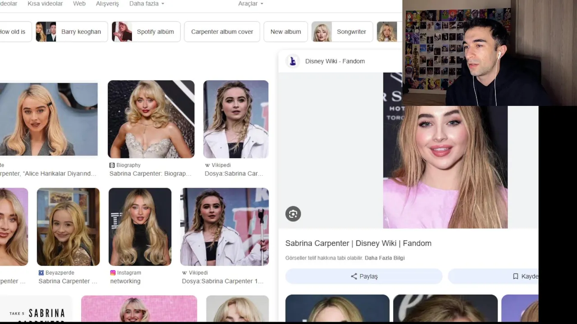Open the pink background result thumbnail
Screen dimensions: 577x324
[x=139, y=309]
